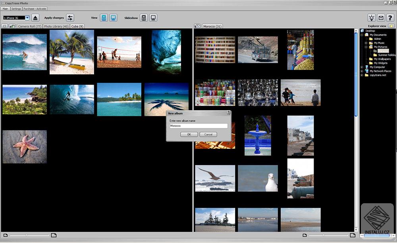Open the iPhone 3G device dropdown
This screenshot has width=397, height=243.
point(27,18)
